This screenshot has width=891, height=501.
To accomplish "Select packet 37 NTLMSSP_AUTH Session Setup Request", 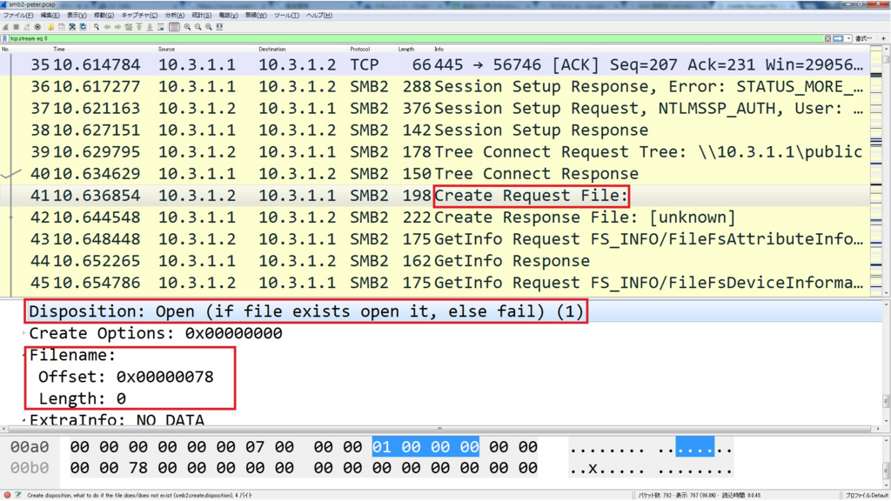I will [x=435, y=109].
